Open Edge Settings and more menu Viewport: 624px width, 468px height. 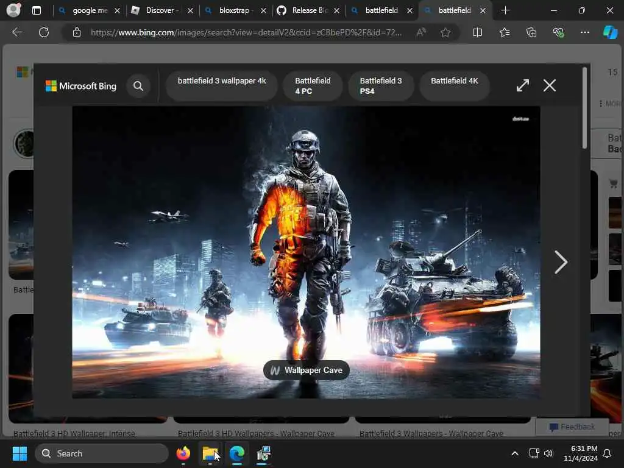pyautogui.click(x=584, y=32)
